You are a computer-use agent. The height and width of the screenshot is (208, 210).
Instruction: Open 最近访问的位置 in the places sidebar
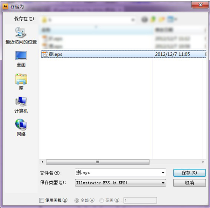click(21, 36)
